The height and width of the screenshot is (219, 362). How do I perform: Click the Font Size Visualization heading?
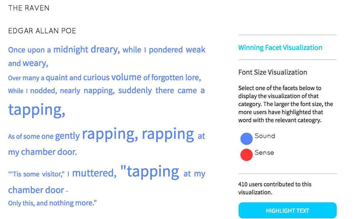(x=273, y=72)
